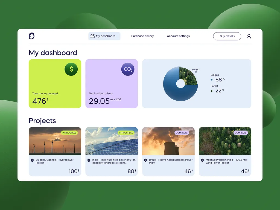Select the Forest green legend dot
Viewport: 280px width, 210px height.
(x=212, y=91)
